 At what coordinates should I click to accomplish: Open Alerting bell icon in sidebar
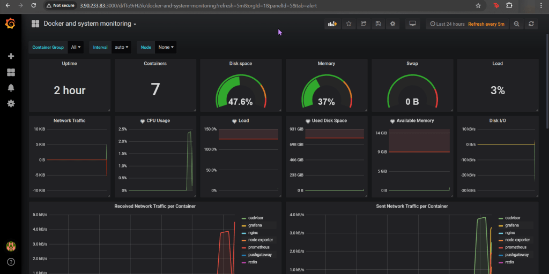coord(11,88)
